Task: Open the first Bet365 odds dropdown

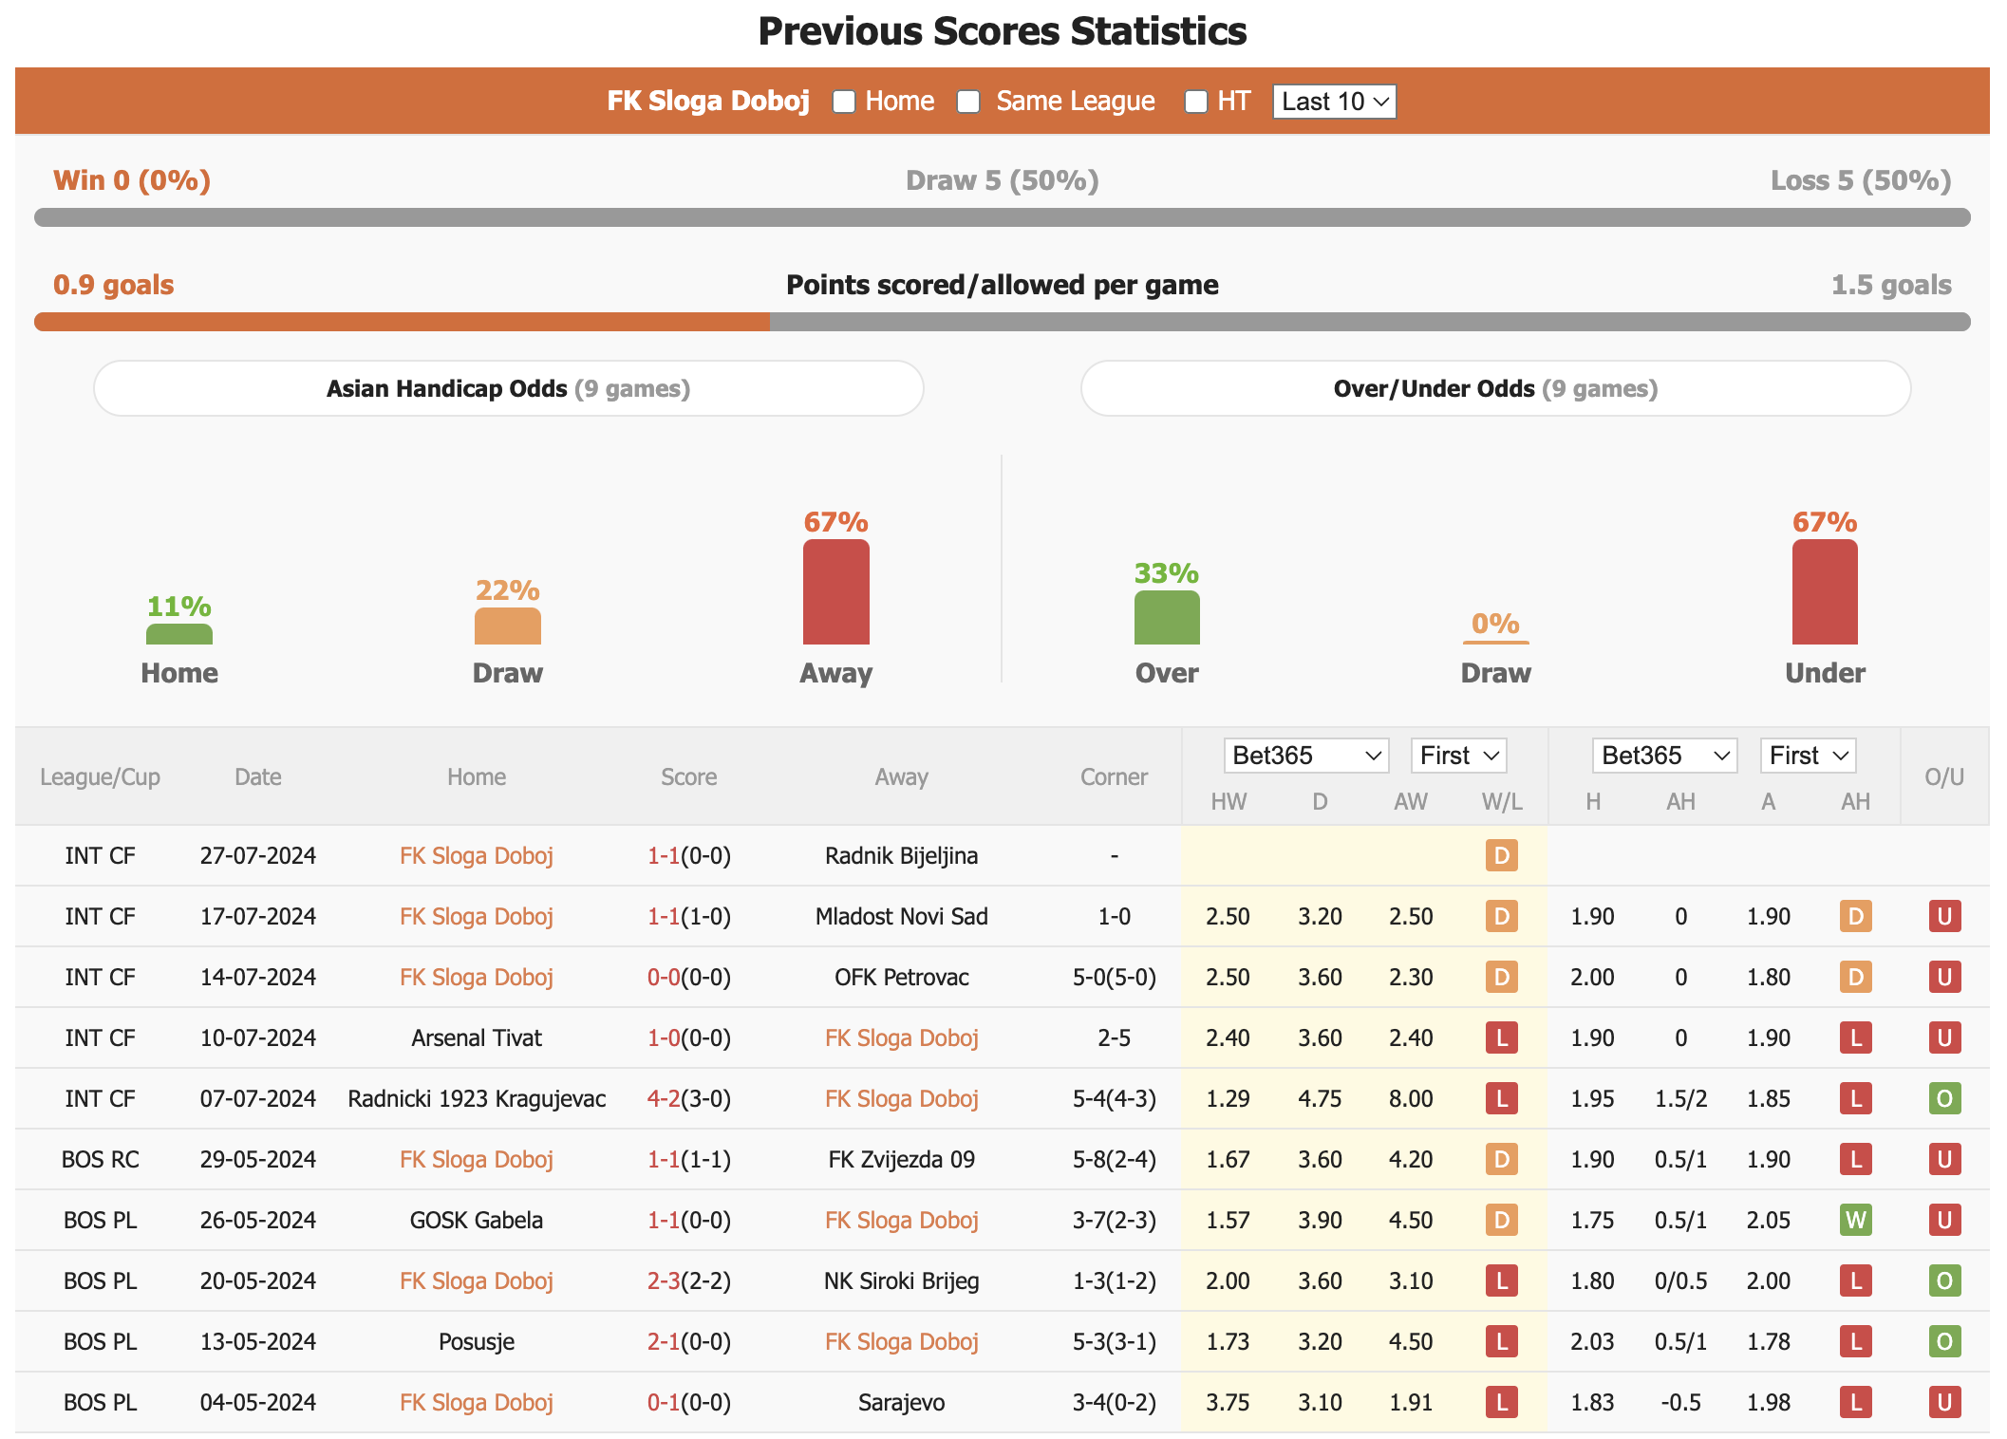Action: click(1305, 756)
